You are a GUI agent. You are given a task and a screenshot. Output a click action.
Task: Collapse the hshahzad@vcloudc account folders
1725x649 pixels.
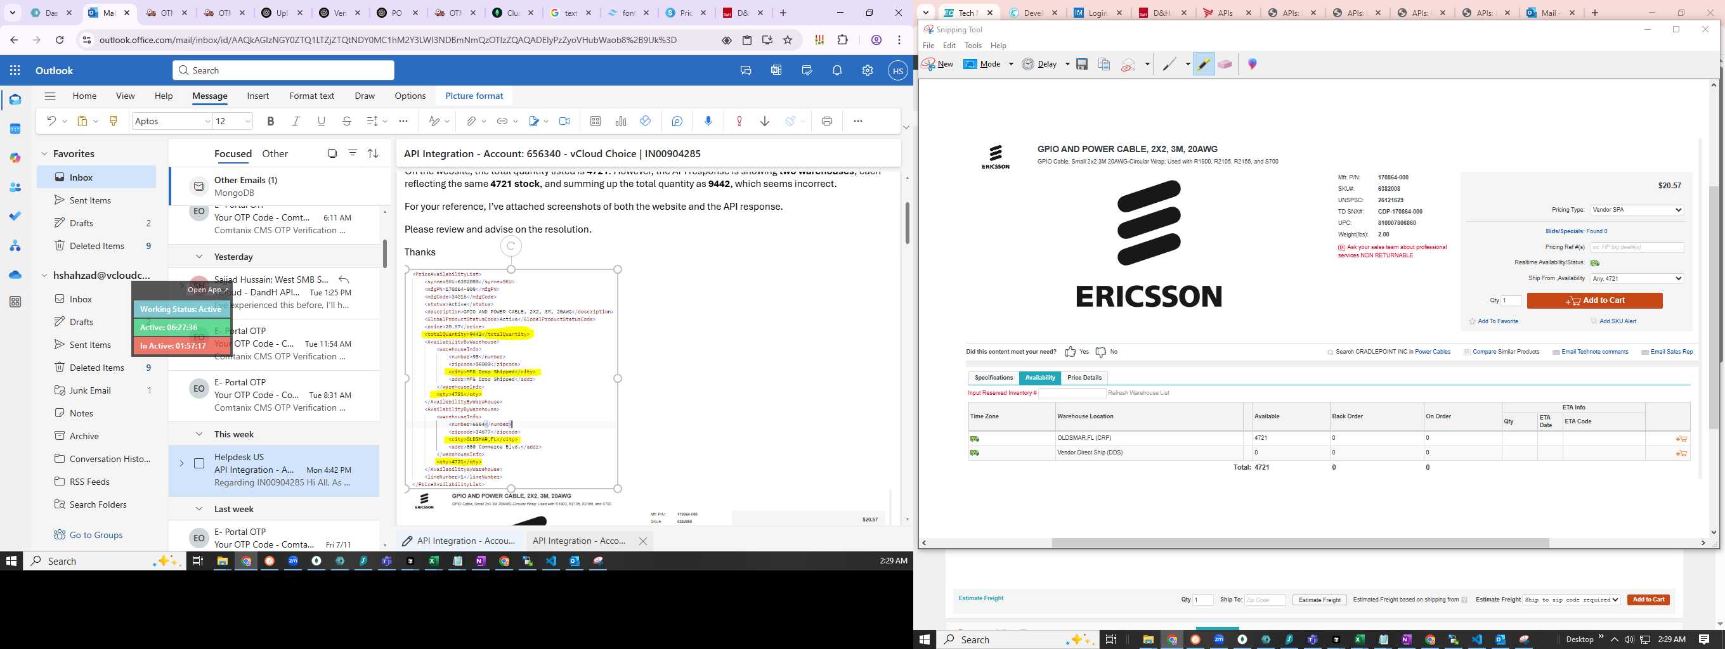click(x=44, y=275)
